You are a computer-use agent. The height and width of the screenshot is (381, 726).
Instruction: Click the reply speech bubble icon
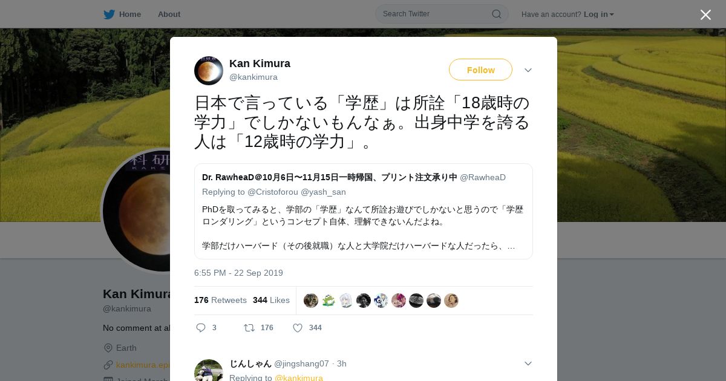tap(201, 328)
